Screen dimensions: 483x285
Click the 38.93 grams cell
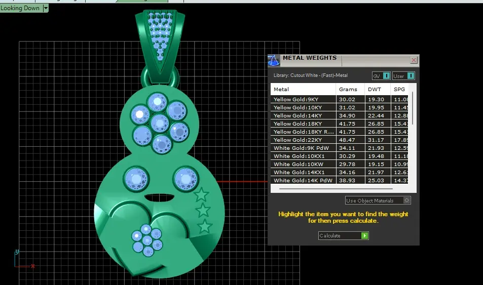tap(350, 180)
